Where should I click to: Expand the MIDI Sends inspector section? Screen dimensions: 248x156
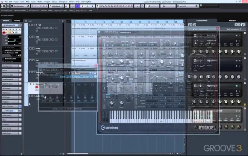[11, 93]
